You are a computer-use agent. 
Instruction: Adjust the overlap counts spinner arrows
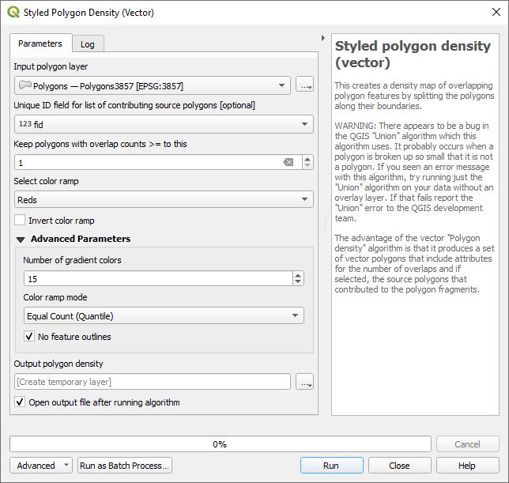(x=307, y=162)
